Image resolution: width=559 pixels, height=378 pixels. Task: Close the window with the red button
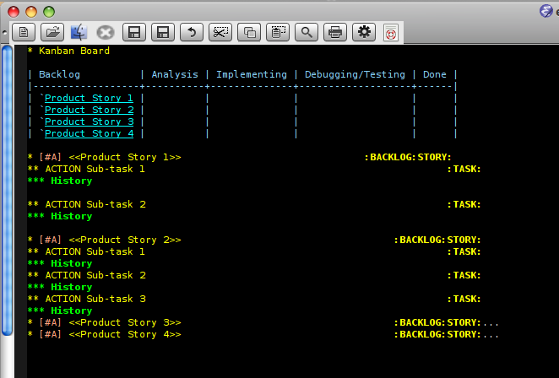coord(14,12)
